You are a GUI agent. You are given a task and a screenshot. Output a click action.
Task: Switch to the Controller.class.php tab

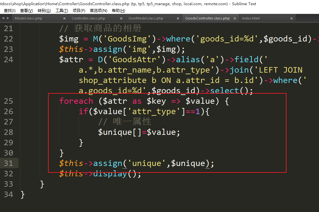pyautogui.click(x=88, y=18)
